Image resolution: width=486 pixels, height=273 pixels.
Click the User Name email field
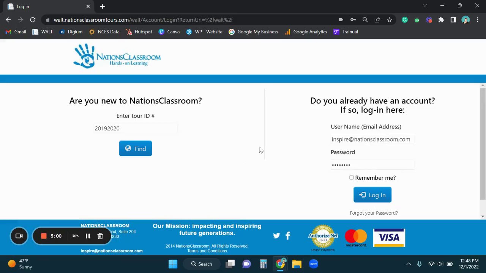click(372, 139)
